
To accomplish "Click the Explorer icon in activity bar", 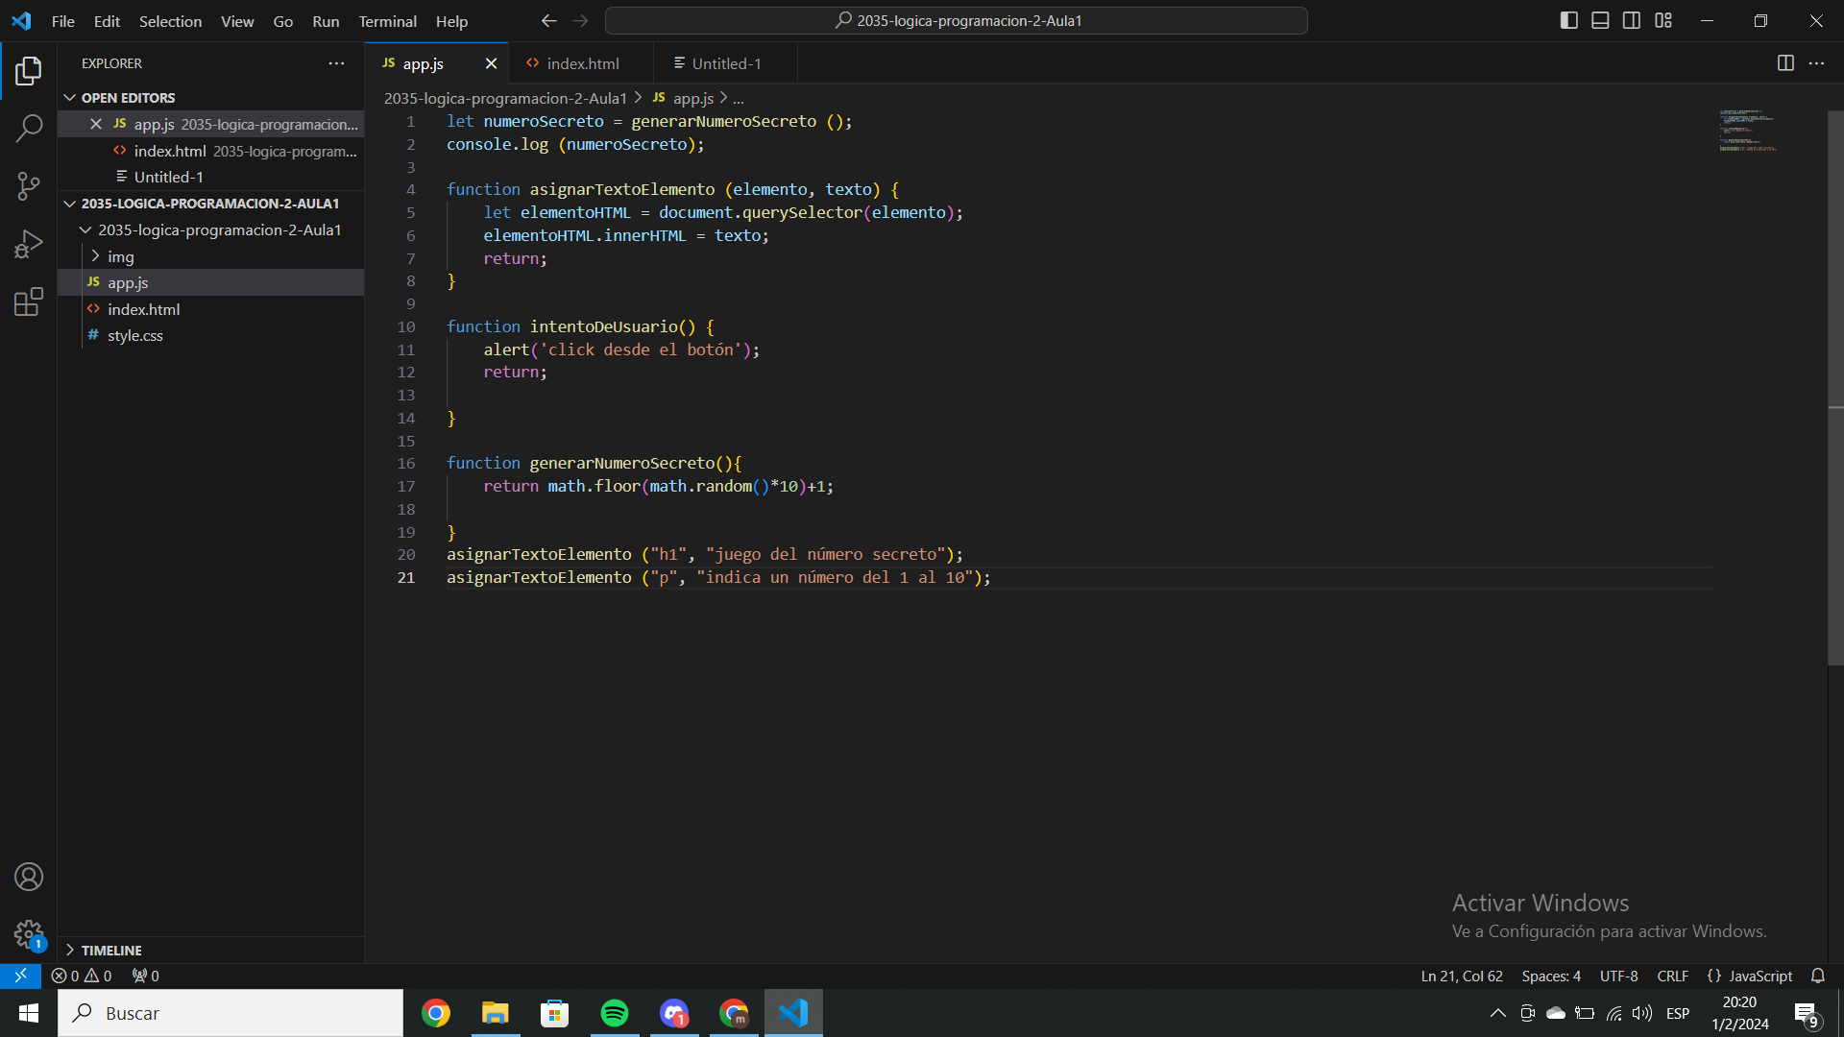I will [x=28, y=68].
